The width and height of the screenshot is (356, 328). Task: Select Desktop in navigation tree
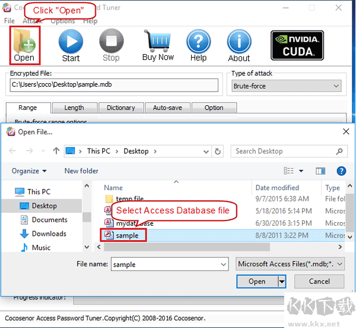point(42,206)
